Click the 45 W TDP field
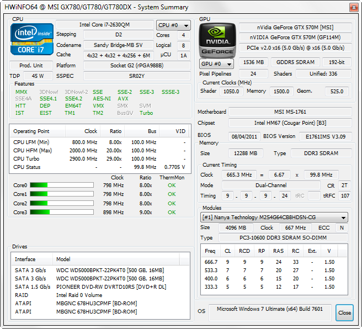Image resolution: width=362 pixels, height=329 pixels. [x=38, y=76]
